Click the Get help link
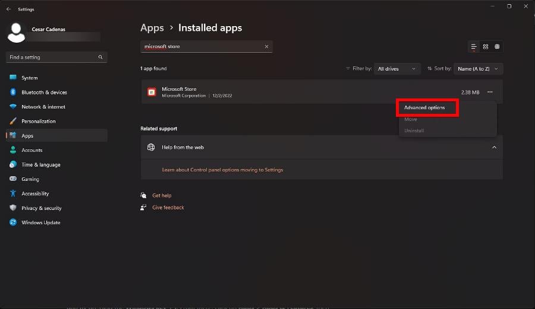 pyautogui.click(x=162, y=195)
